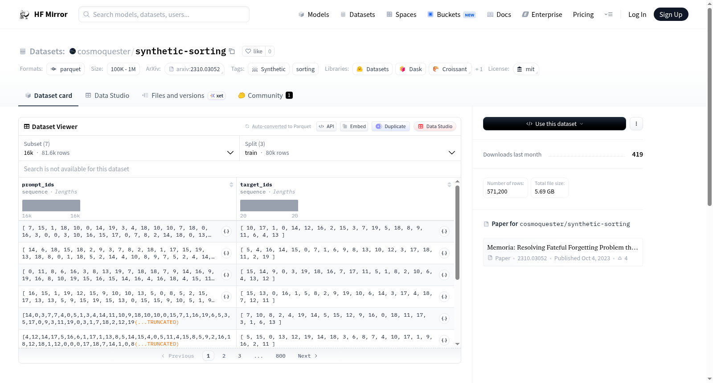The height and width of the screenshot is (383, 713).
Task: Open the Community tab
Action: 265,96
